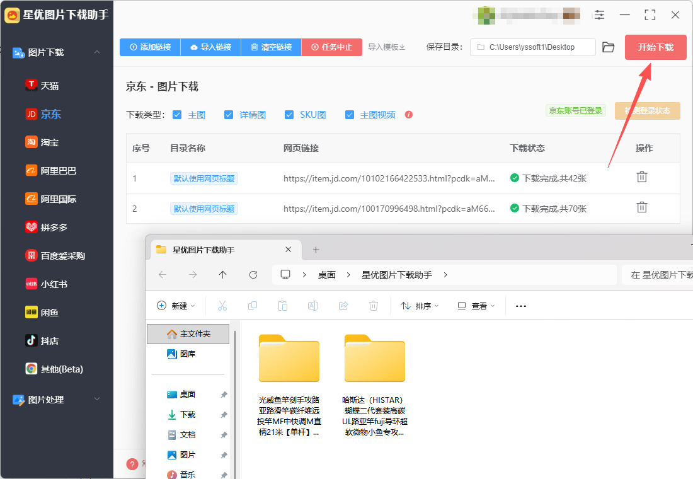This screenshot has width=693, height=479.
Task: Click the Explorer delete trash icon
Action: (x=374, y=306)
